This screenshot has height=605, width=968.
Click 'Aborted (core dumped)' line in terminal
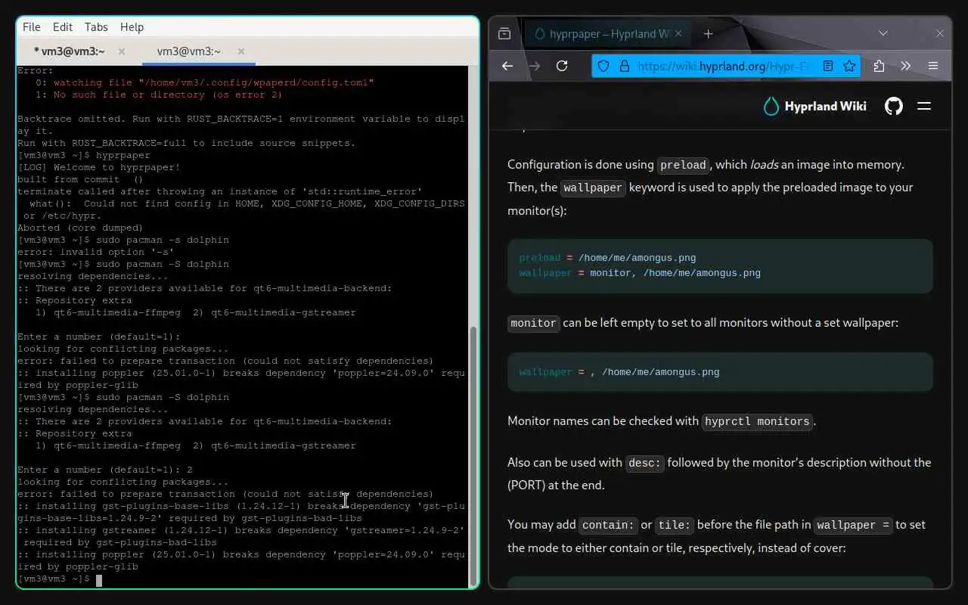point(80,228)
